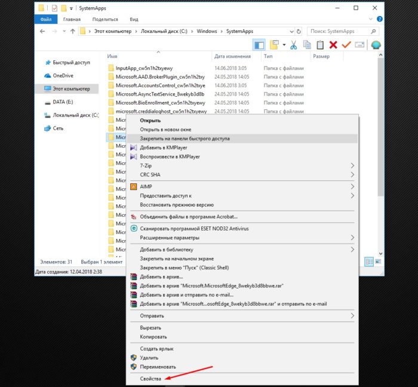Image resolution: width=418 pixels, height=387 pixels.
Task: Click the orange checkmark Properties toolbar icon
Action: pyautogui.click(x=346, y=45)
